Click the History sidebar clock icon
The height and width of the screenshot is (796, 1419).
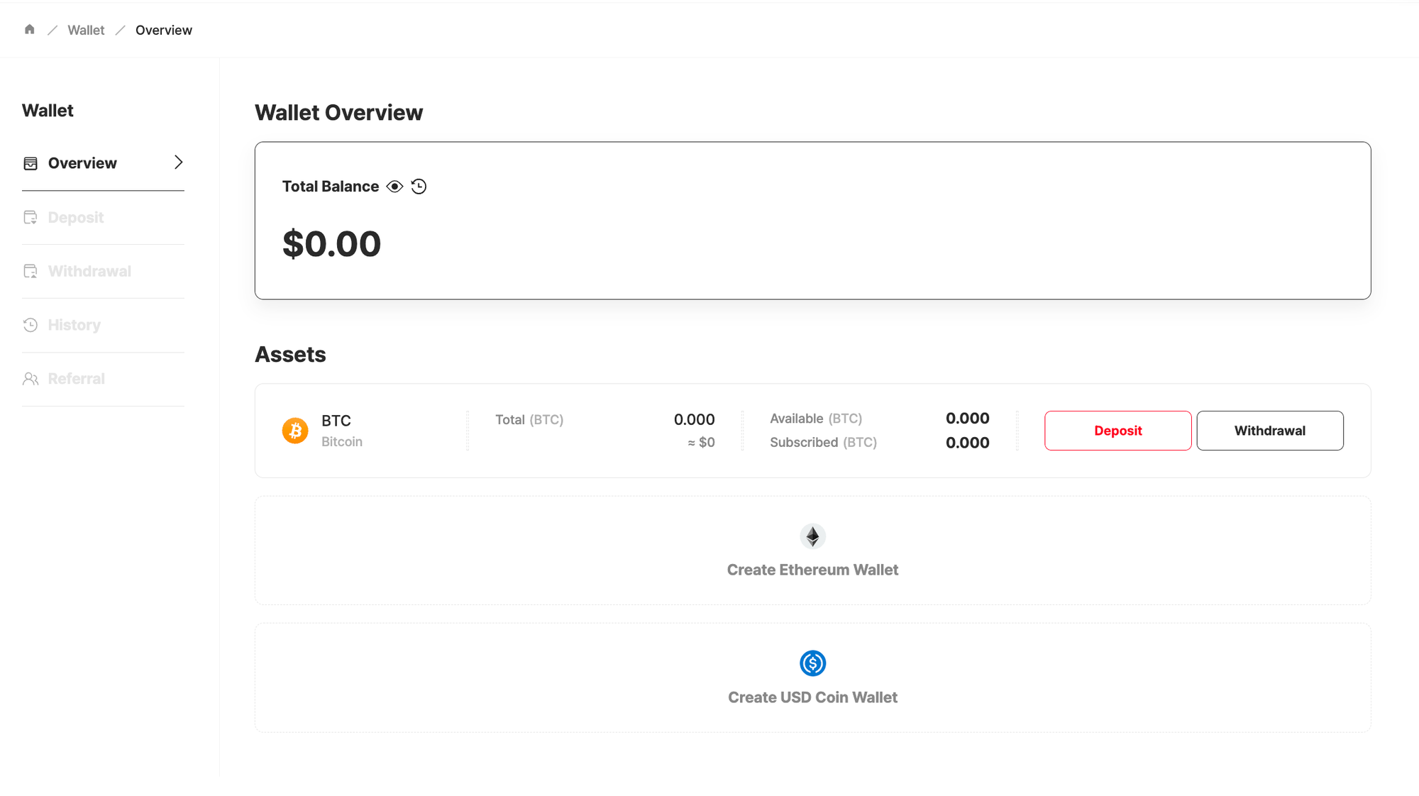pyautogui.click(x=31, y=325)
